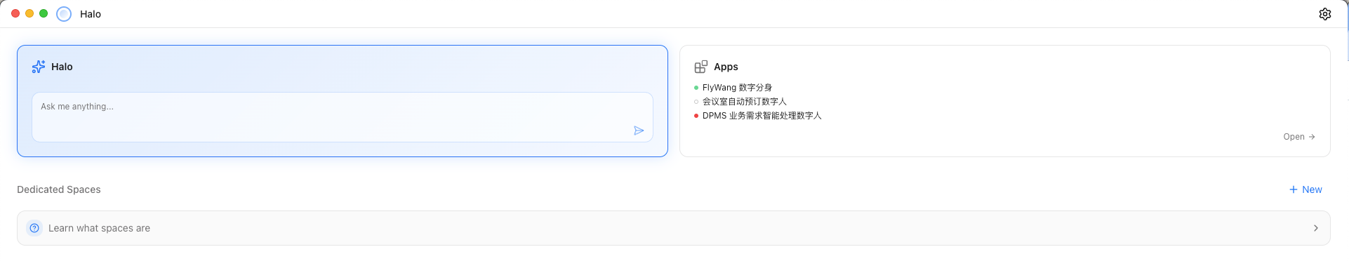Select the 会议室自动预订数字人 app
The width and height of the screenshot is (1349, 261).
[745, 102]
